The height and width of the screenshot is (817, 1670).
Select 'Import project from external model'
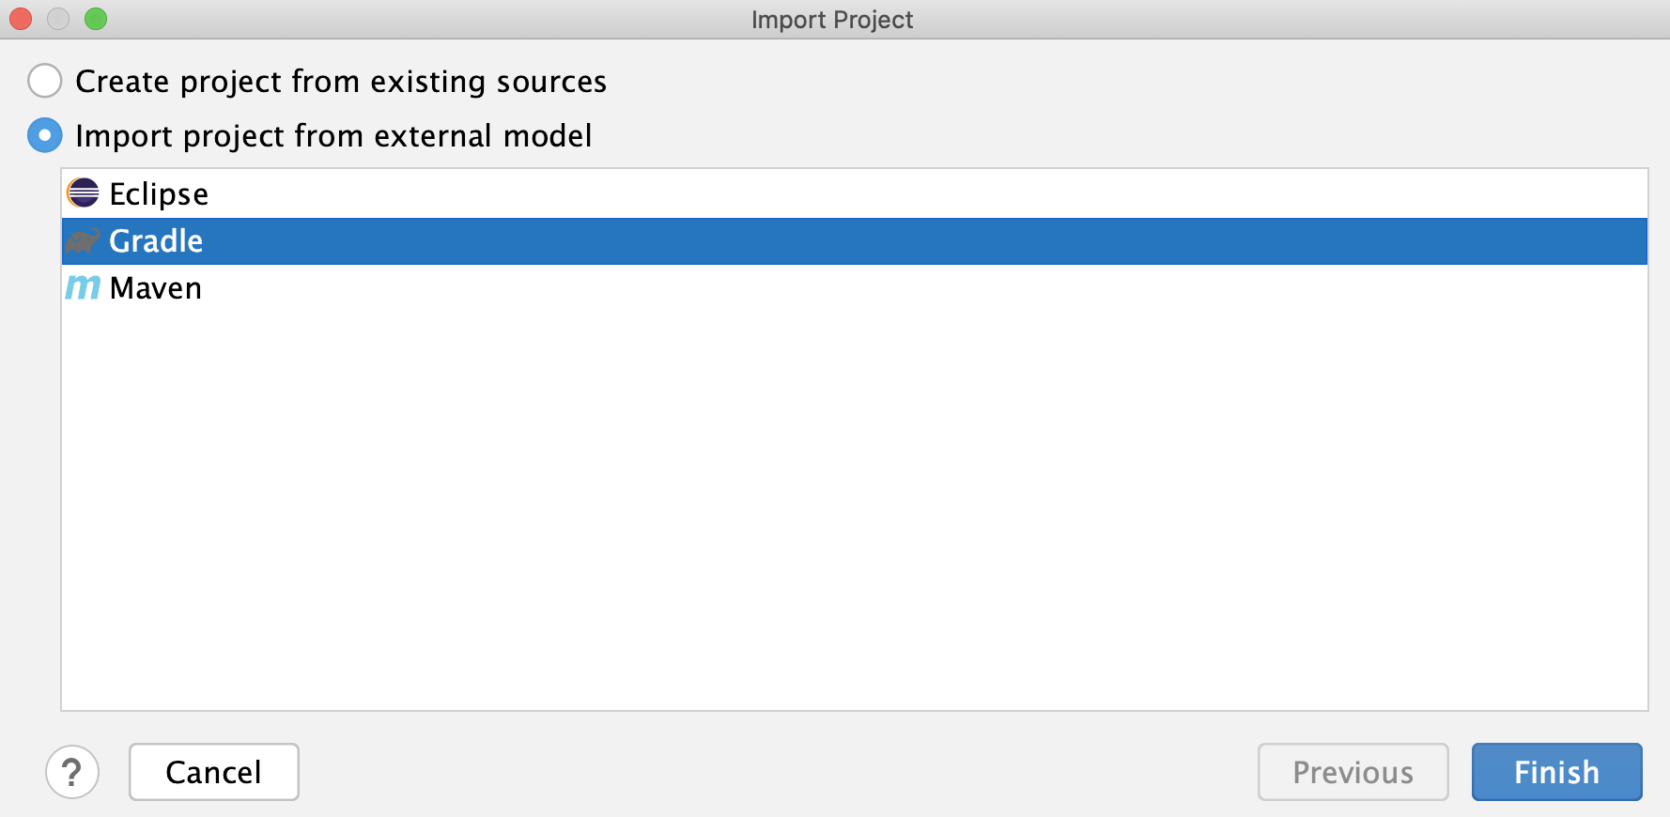(x=334, y=135)
